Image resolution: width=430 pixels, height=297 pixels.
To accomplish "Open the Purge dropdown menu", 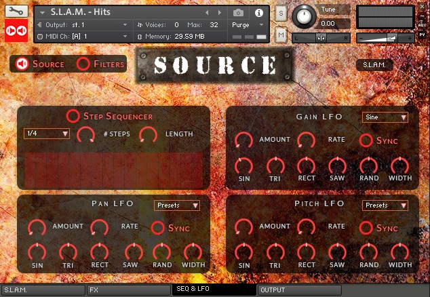I will point(248,25).
